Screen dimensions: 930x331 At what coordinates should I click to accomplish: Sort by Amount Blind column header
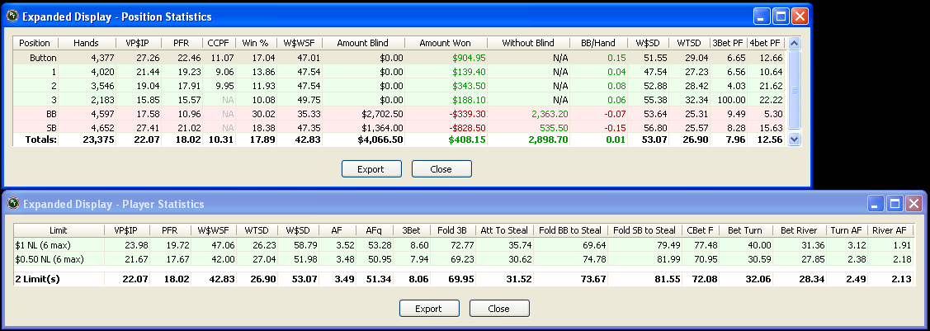[363, 43]
